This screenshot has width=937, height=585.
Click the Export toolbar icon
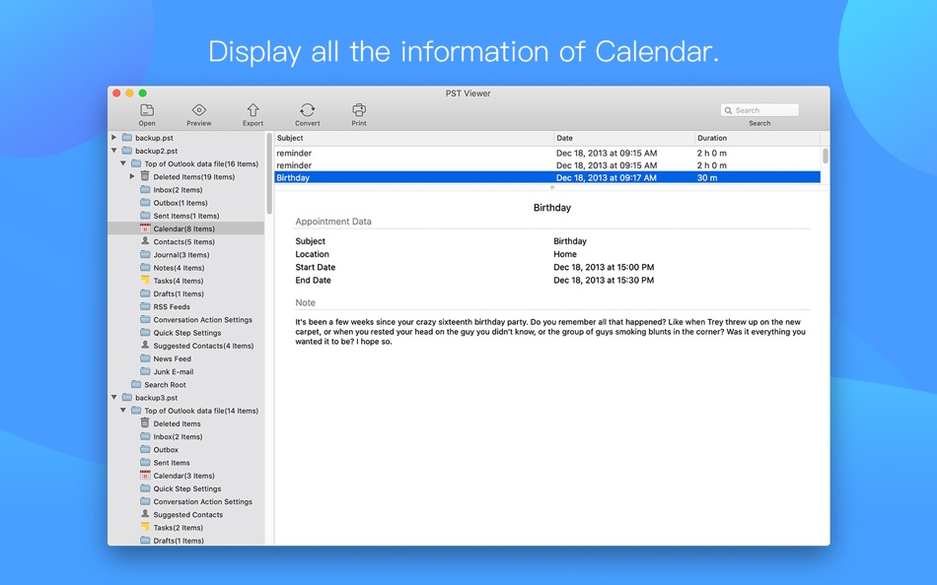click(252, 110)
